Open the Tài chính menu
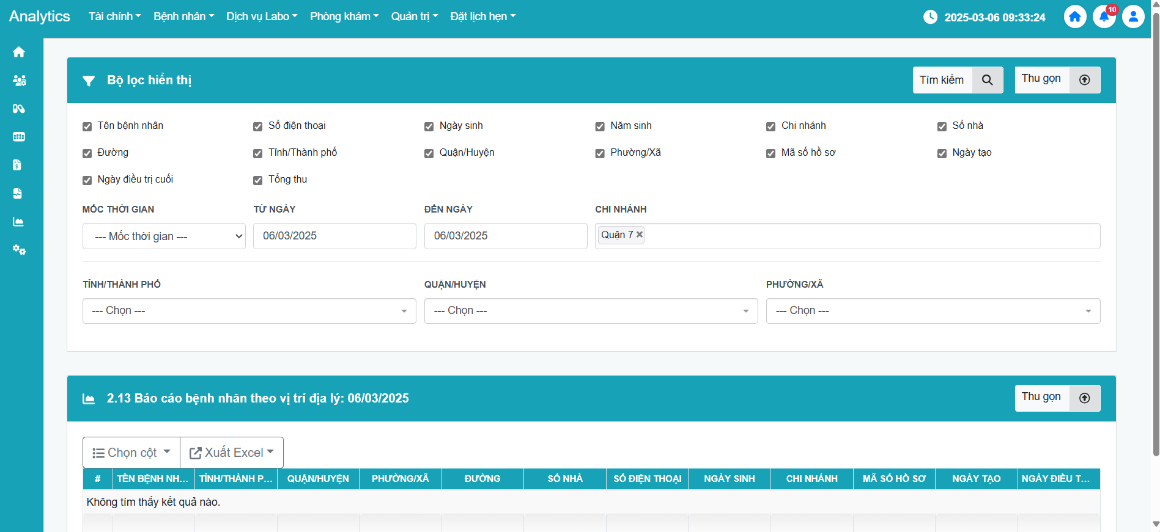The image size is (1160, 532). point(114,16)
